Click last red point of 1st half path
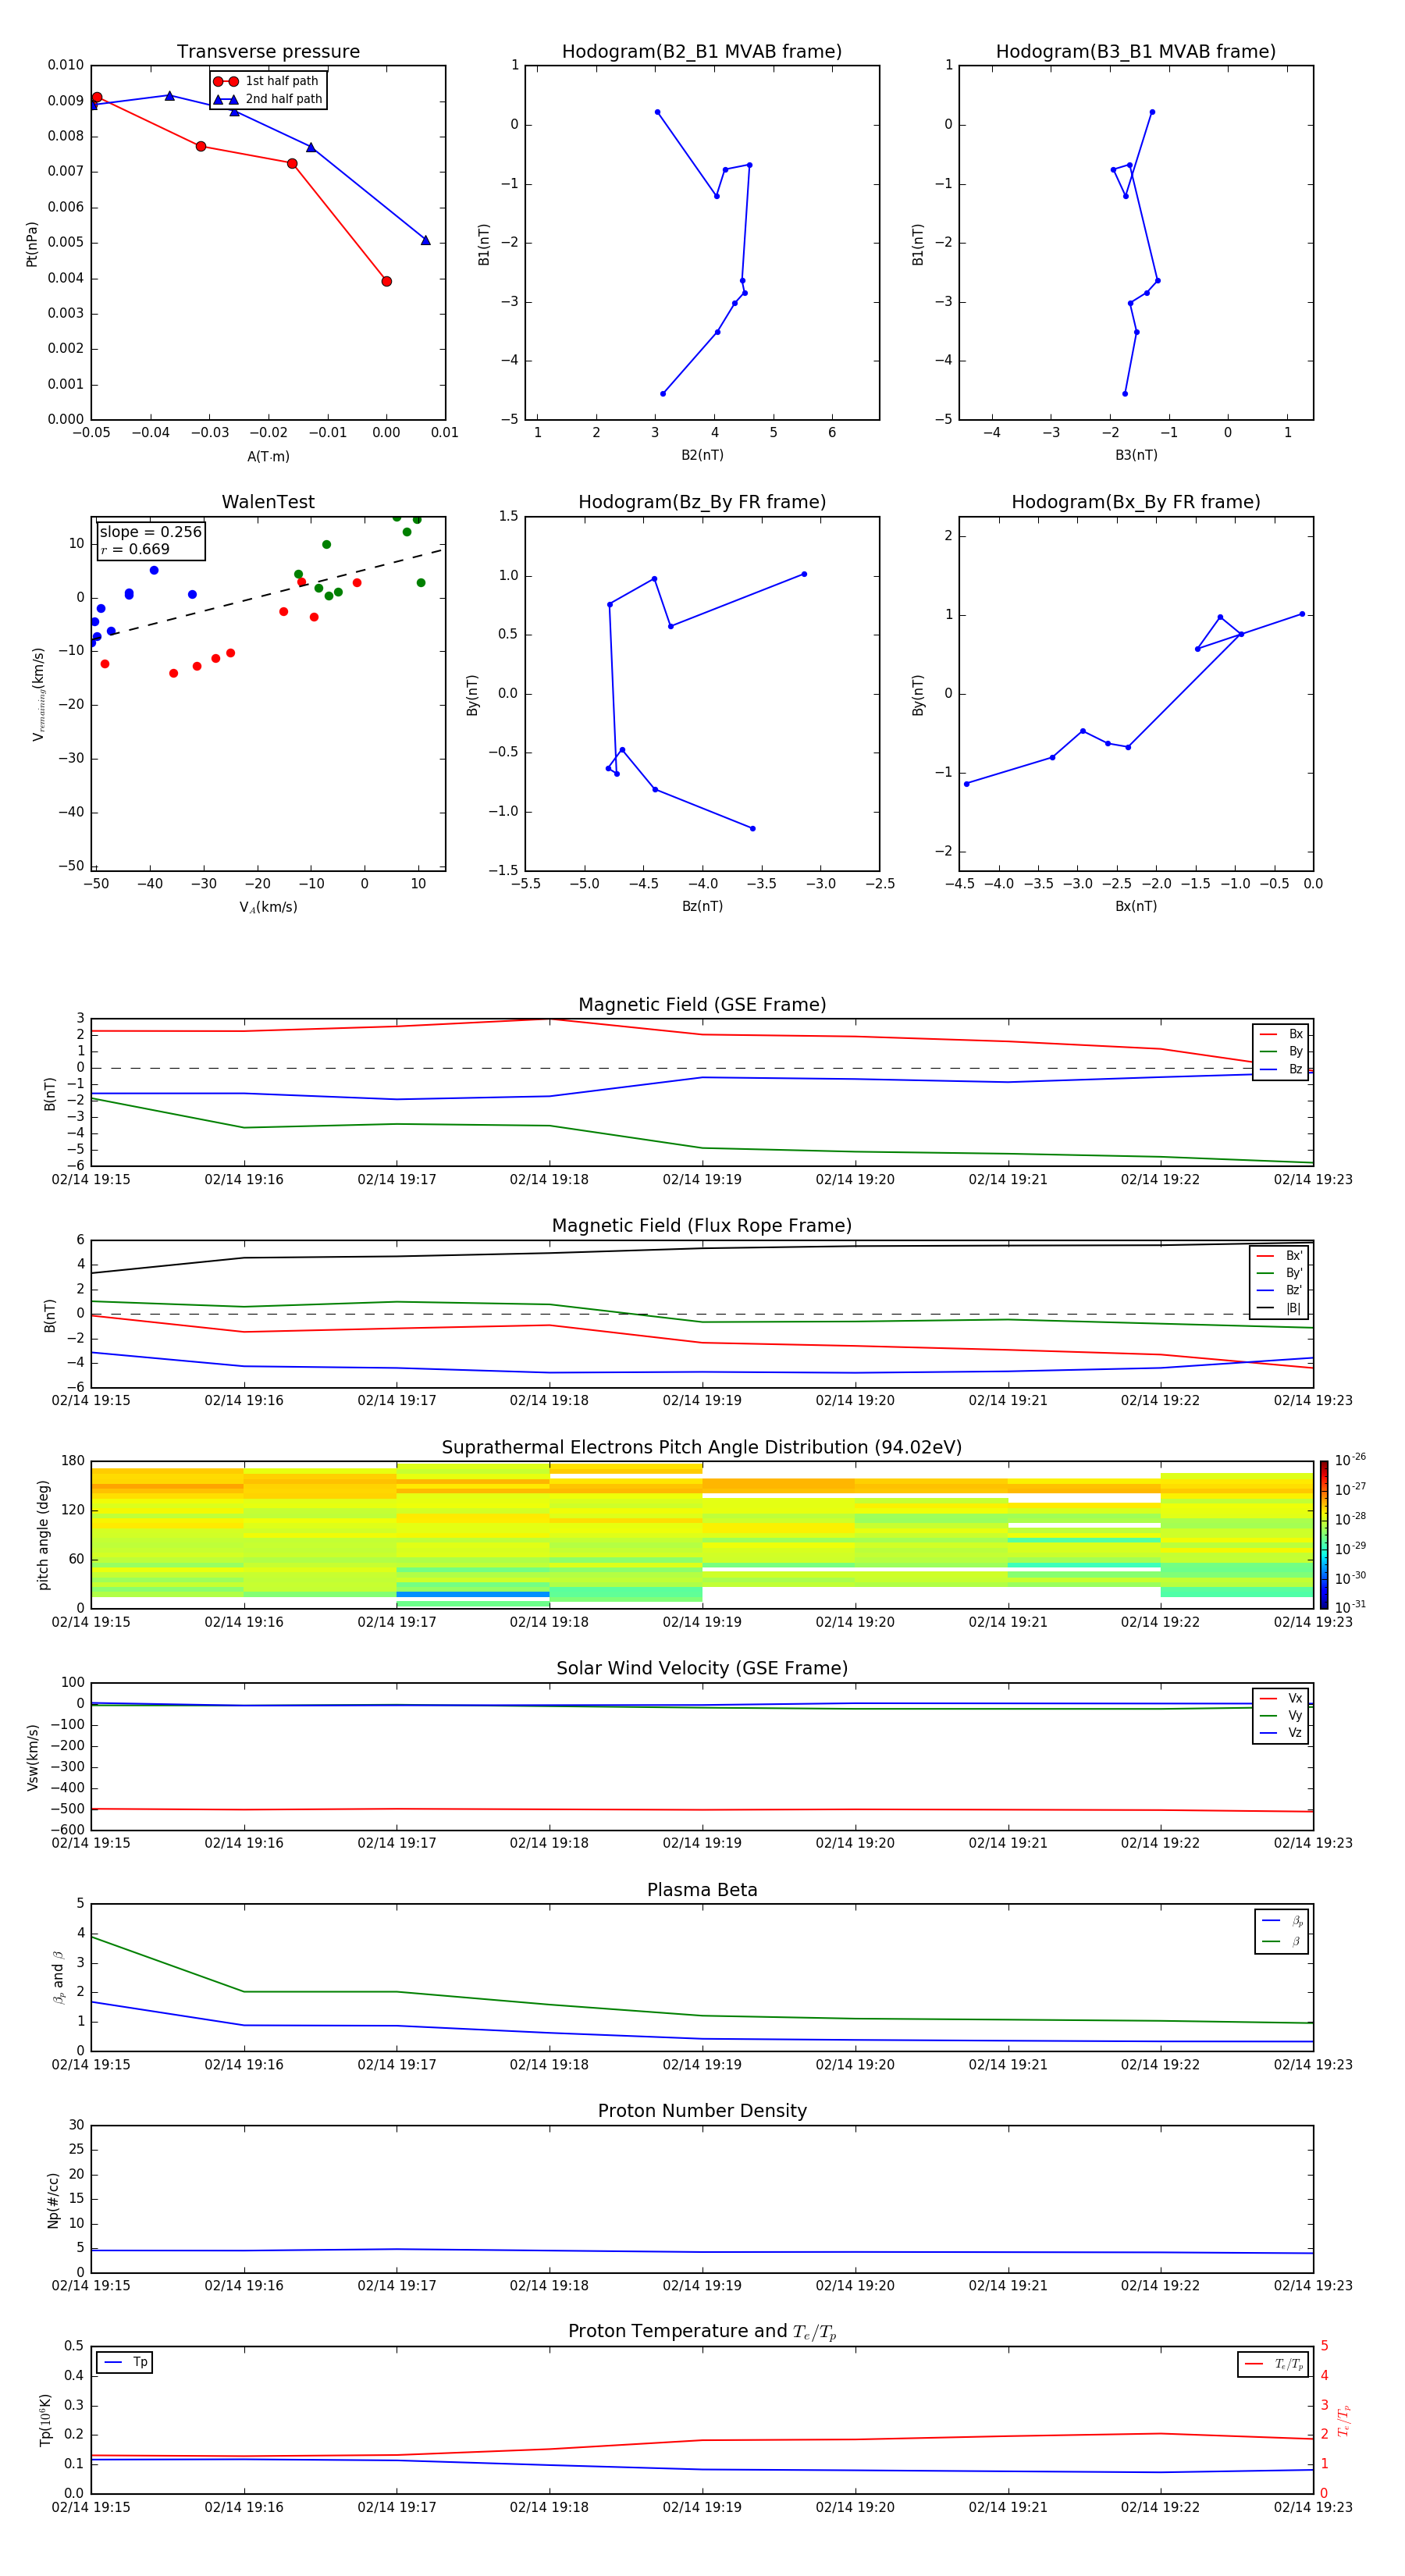 [x=386, y=282]
